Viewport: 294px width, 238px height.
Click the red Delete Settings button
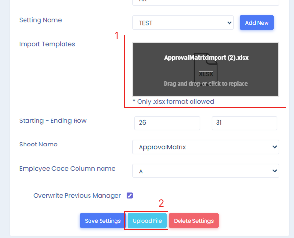193,221
